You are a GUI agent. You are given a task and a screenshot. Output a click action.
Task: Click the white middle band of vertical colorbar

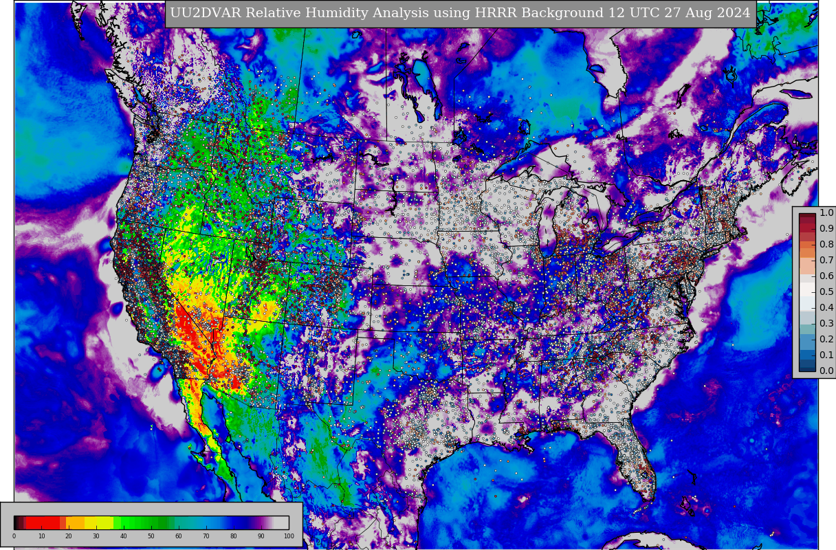pyautogui.click(x=807, y=289)
